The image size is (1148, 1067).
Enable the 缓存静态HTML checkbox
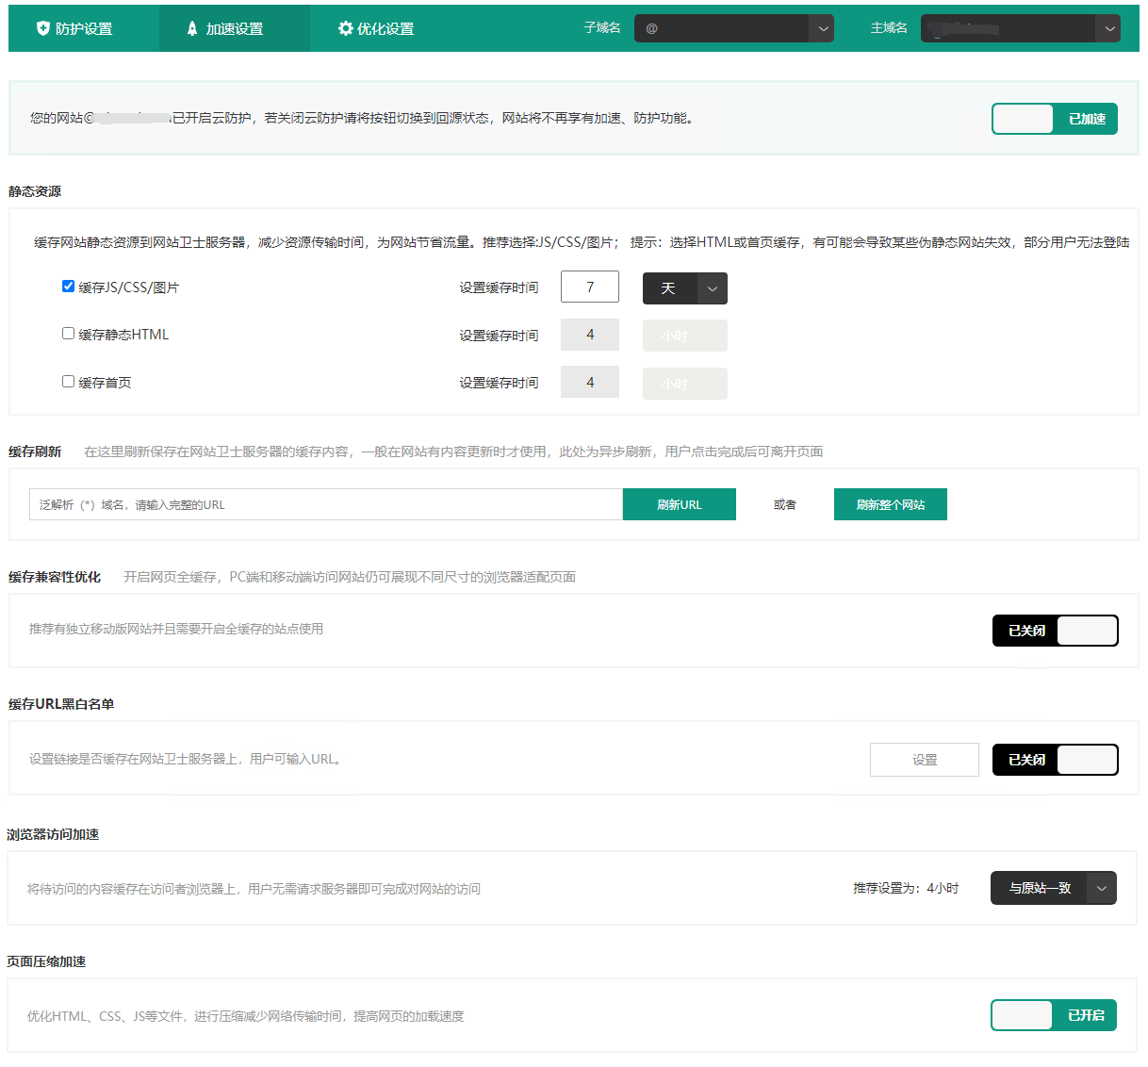click(68, 334)
